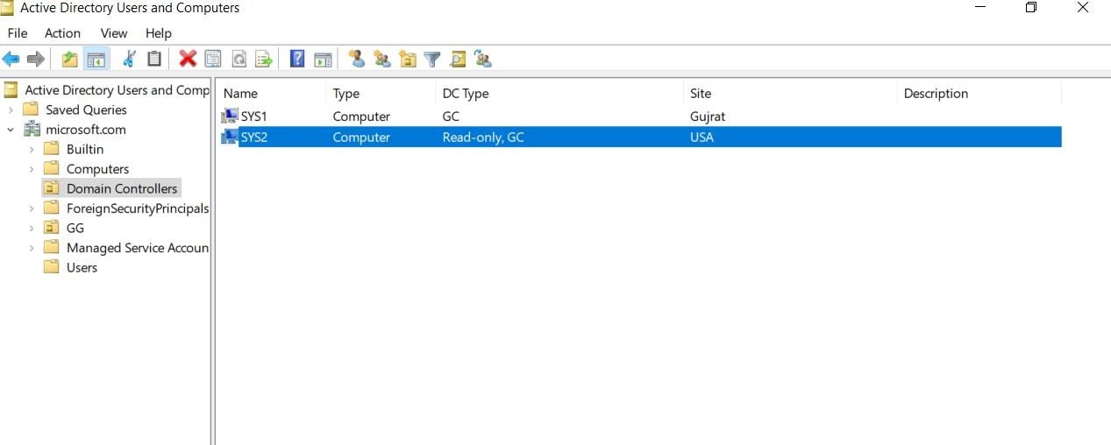Select the SYS1 name entry
Viewport: 1111px width, 445px height.
253,117
